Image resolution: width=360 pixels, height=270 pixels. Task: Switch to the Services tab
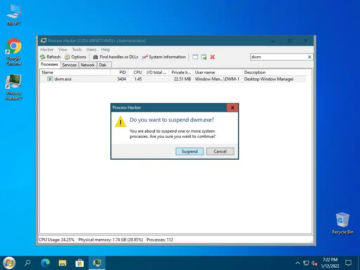point(69,65)
